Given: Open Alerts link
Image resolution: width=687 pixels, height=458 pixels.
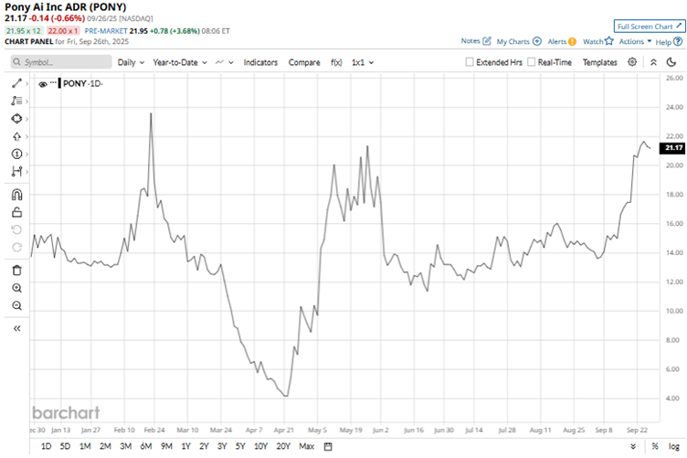Looking at the screenshot, I should (562, 41).
